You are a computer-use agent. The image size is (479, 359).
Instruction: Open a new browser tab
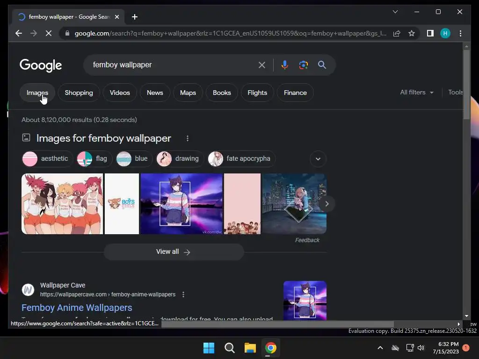point(135,17)
